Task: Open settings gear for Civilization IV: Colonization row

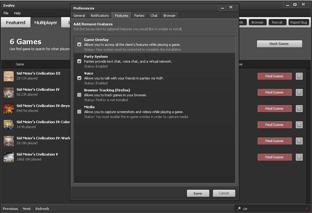Action: point(299,125)
